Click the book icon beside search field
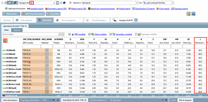208x102 pixels. coord(64,3)
